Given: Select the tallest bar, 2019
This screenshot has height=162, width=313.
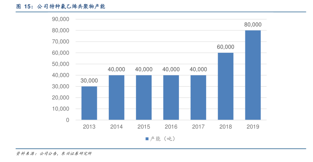Looking at the screenshot, I should coord(253,75).
